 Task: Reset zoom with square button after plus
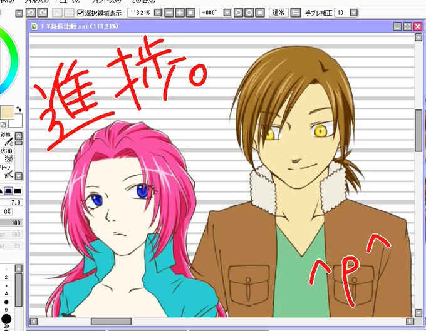(190, 13)
